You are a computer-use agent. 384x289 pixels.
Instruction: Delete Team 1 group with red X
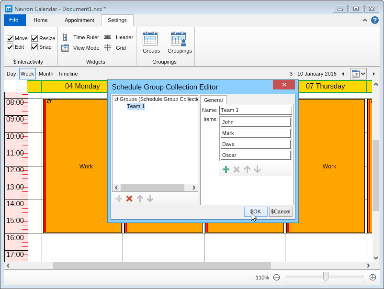(129, 199)
